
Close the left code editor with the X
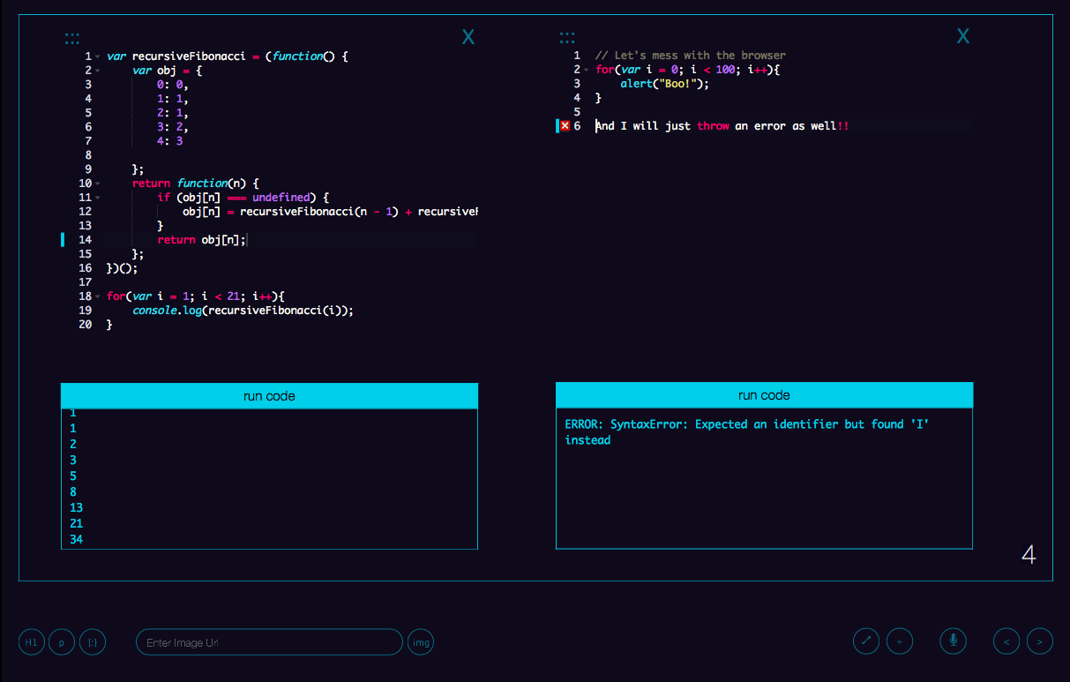[468, 37]
